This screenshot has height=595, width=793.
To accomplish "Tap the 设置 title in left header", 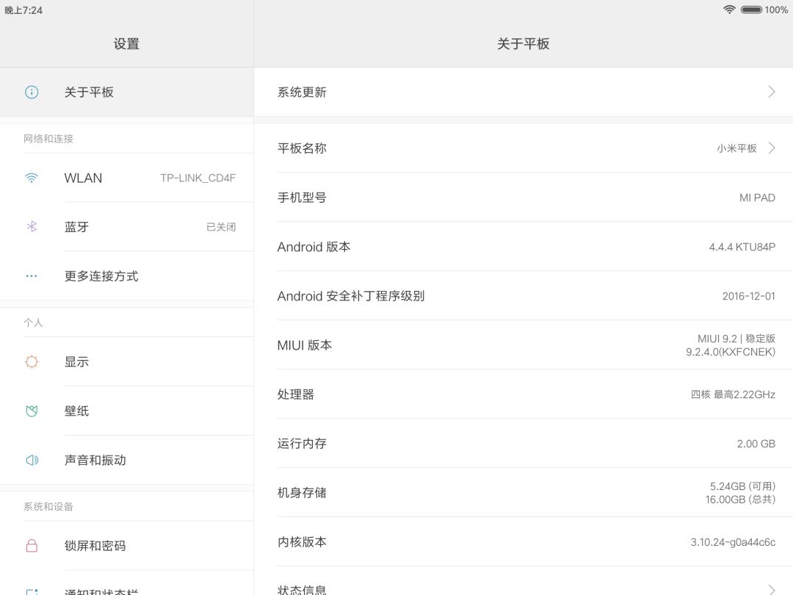I will pyautogui.click(x=126, y=43).
